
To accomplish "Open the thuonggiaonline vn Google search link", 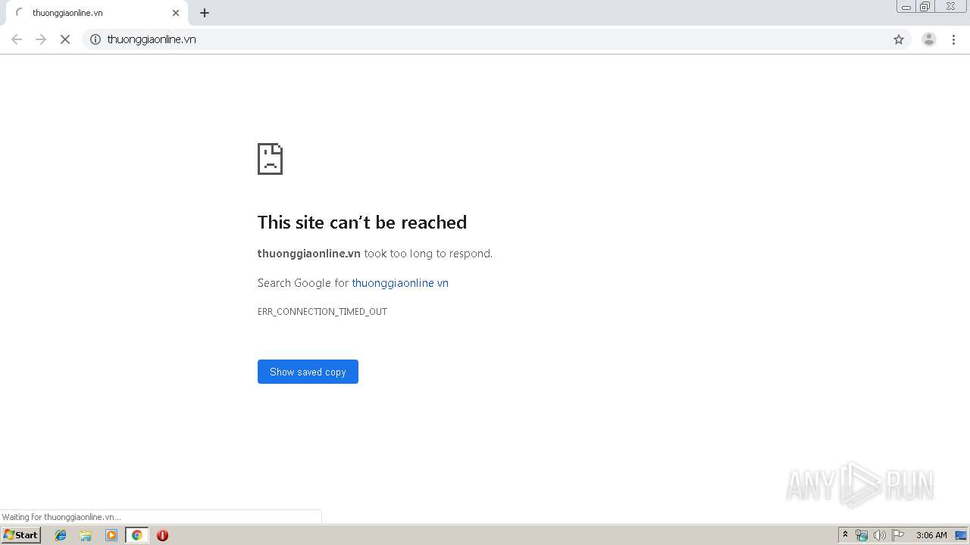I will point(400,283).
